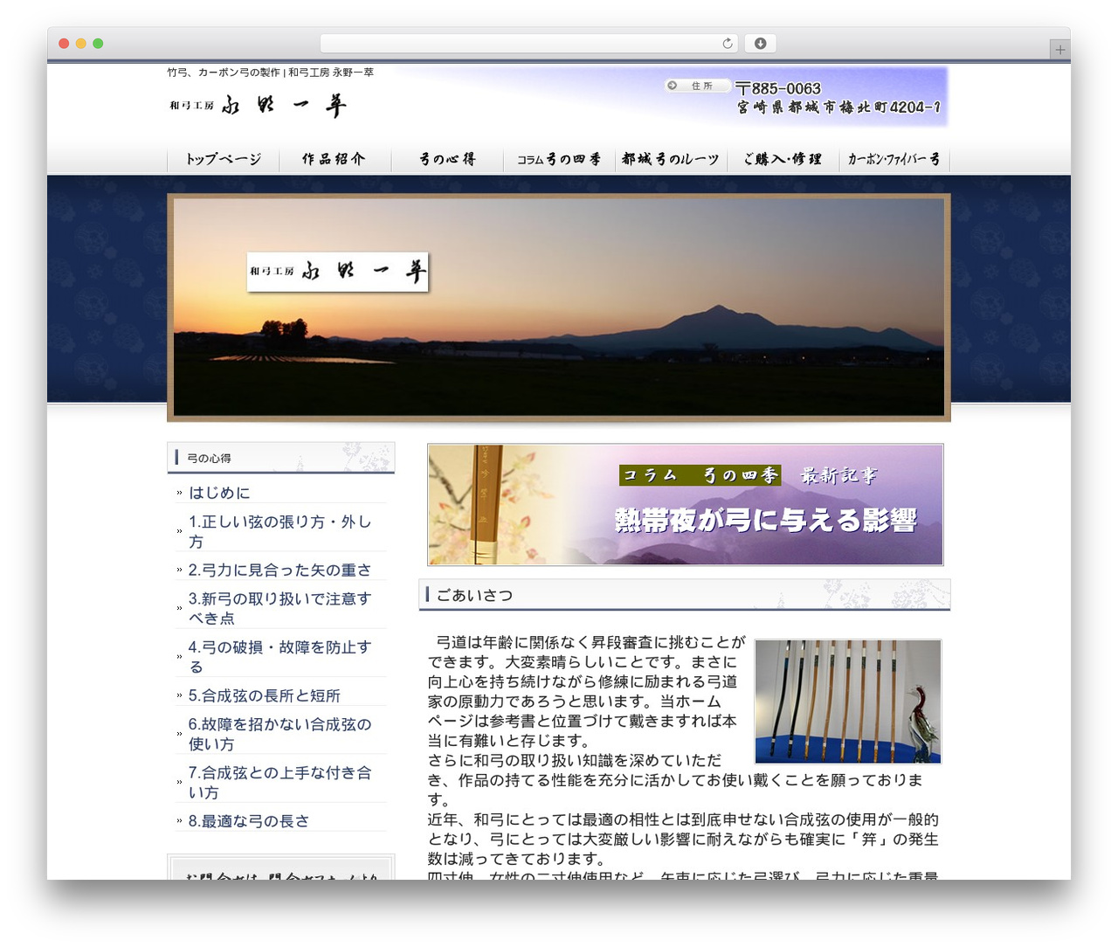Click the arrow icon beside 住所 label

[672, 86]
